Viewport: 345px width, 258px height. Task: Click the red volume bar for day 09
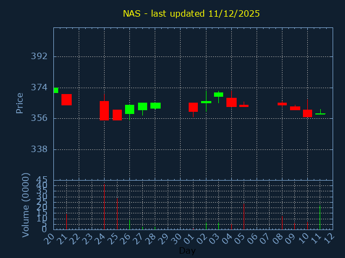pyautogui.click(x=295, y=226)
